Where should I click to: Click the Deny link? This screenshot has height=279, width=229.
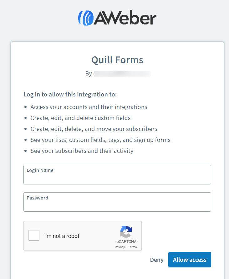[x=157, y=260]
